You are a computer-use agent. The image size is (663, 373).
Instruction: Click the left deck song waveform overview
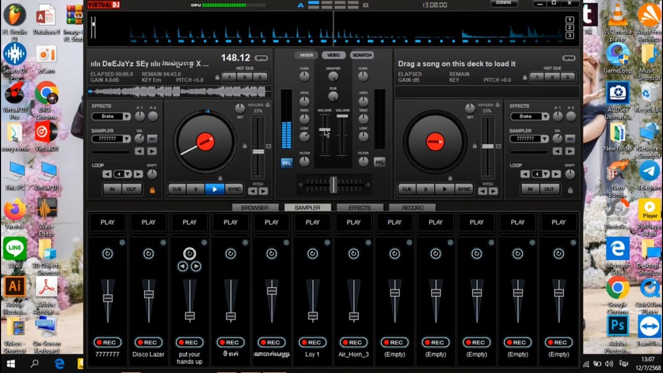179,92
